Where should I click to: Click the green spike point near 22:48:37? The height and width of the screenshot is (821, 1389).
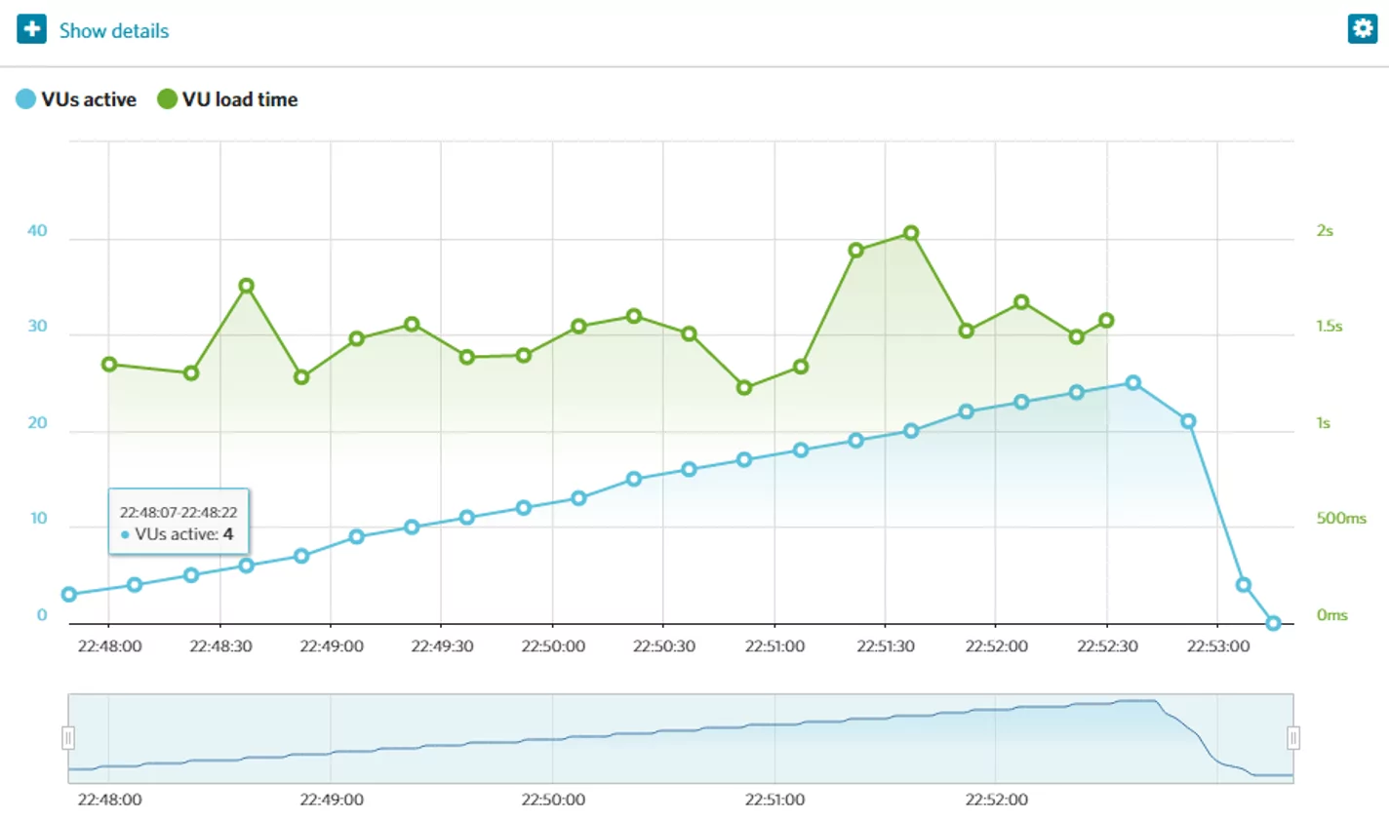click(247, 286)
